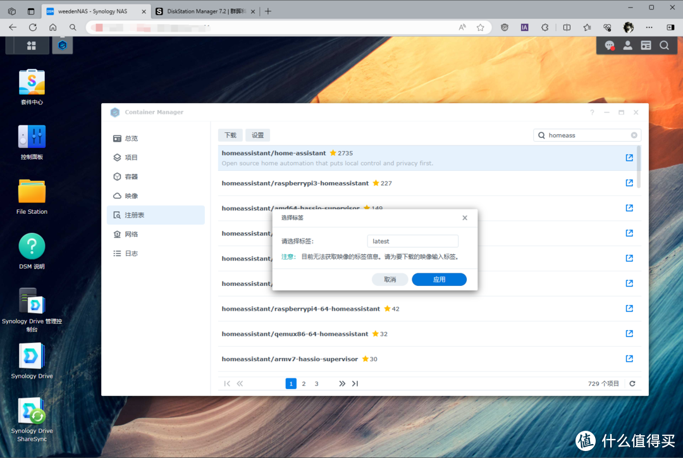Click the Settings button in registry toolbar
The image size is (683, 458).
(257, 135)
